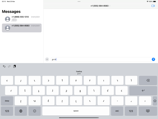158x119 pixels.
Task: Select the +1 (555) 564-8583 conversation in sidebar
Action: click(x=22, y=28)
